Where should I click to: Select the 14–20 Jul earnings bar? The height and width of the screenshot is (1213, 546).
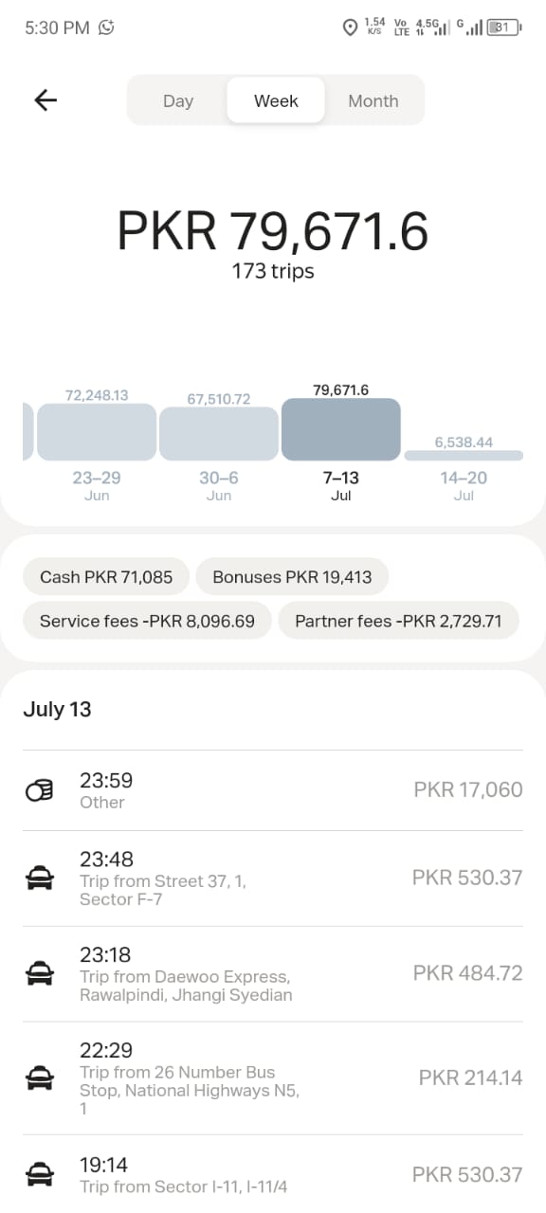[464, 456]
